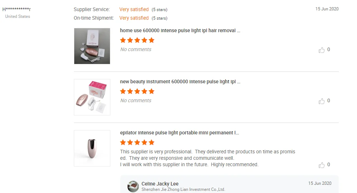Image resolution: width=357 pixels, height=193 pixels.
Task: Click the On-time Shipment "Very satisfied" rating
Action: coord(134,18)
